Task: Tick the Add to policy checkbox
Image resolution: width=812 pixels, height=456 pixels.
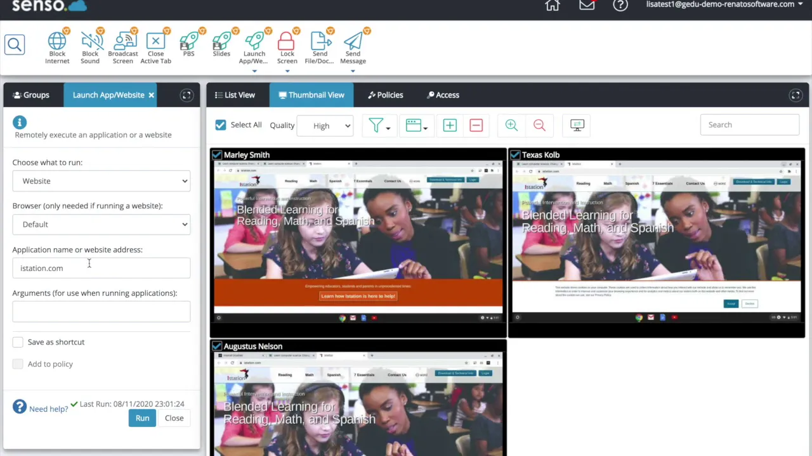Action: pyautogui.click(x=18, y=364)
